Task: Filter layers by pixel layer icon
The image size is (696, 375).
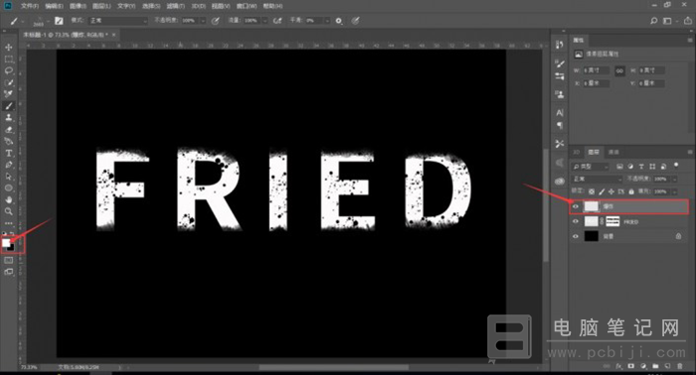Action: pyautogui.click(x=619, y=167)
